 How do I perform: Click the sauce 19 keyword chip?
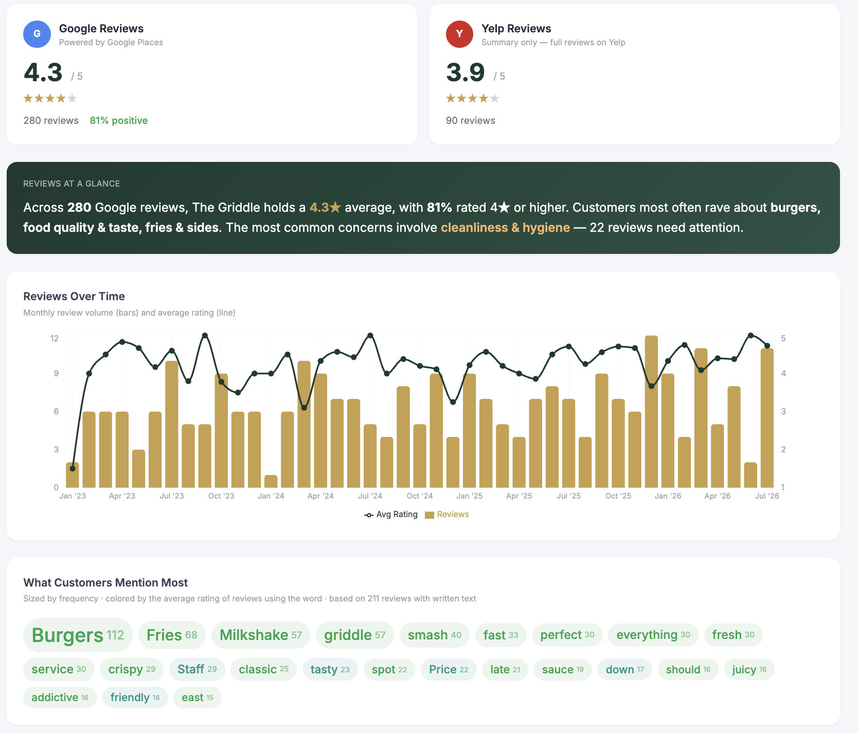point(563,669)
